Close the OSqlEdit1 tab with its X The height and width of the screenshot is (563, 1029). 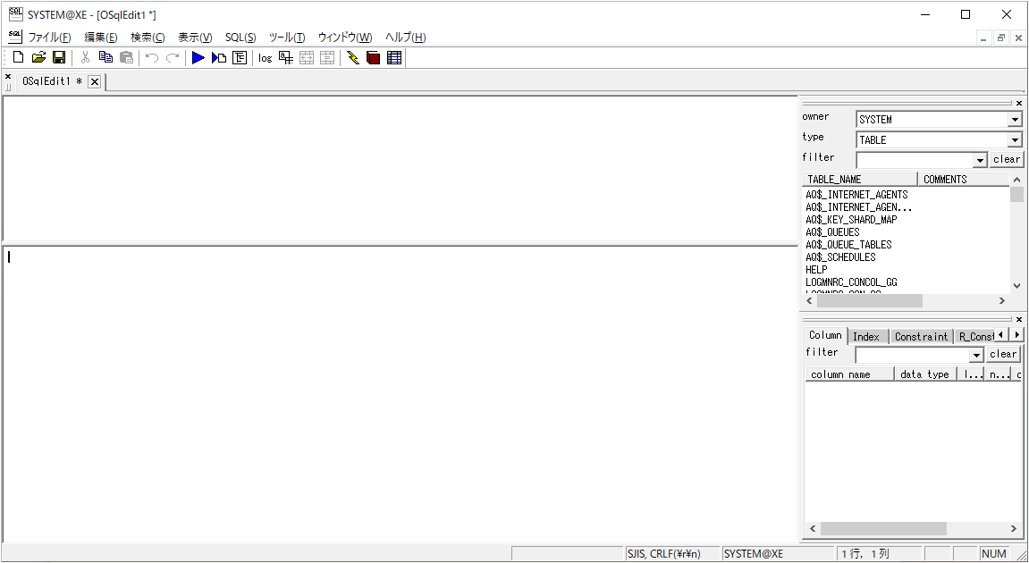coord(95,81)
